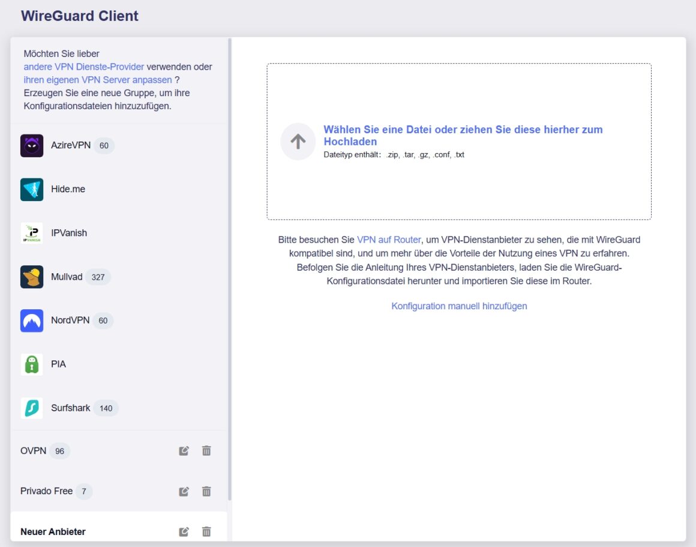Viewport: 696px width, 547px height.
Task: Click the PIA green lock logo
Action: coord(32,364)
